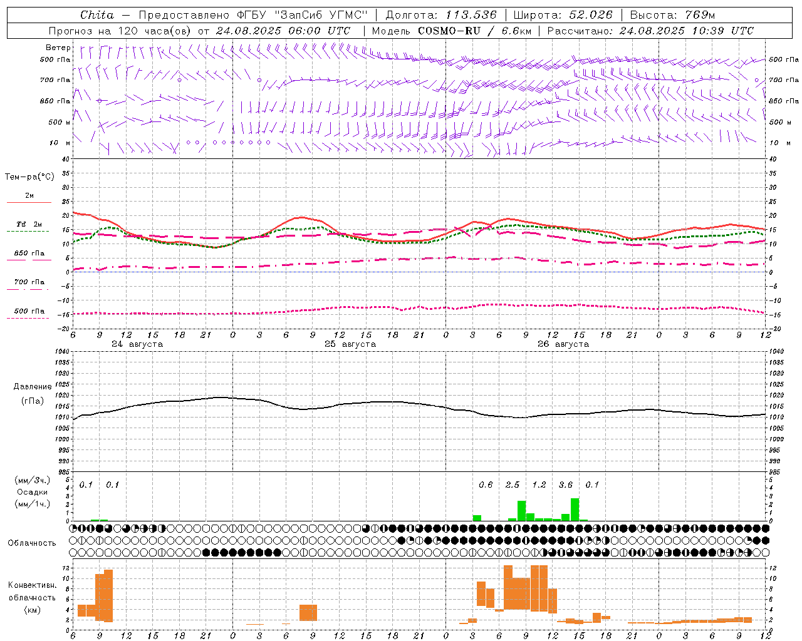Click the "Ветер" wind panel label
This screenshot has width=802, height=641.
pyautogui.click(x=58, y=48)
